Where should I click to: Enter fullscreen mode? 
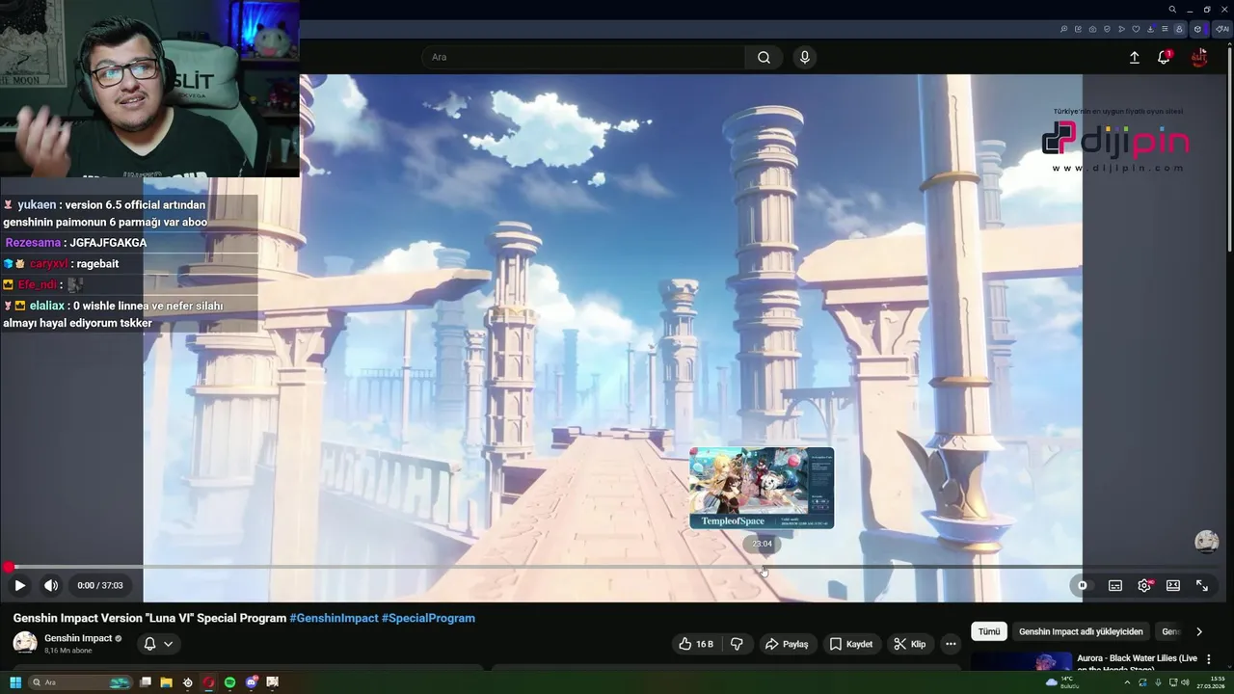(1202, 585)
